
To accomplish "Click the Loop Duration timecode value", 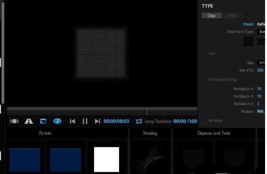I will [185, 121].
